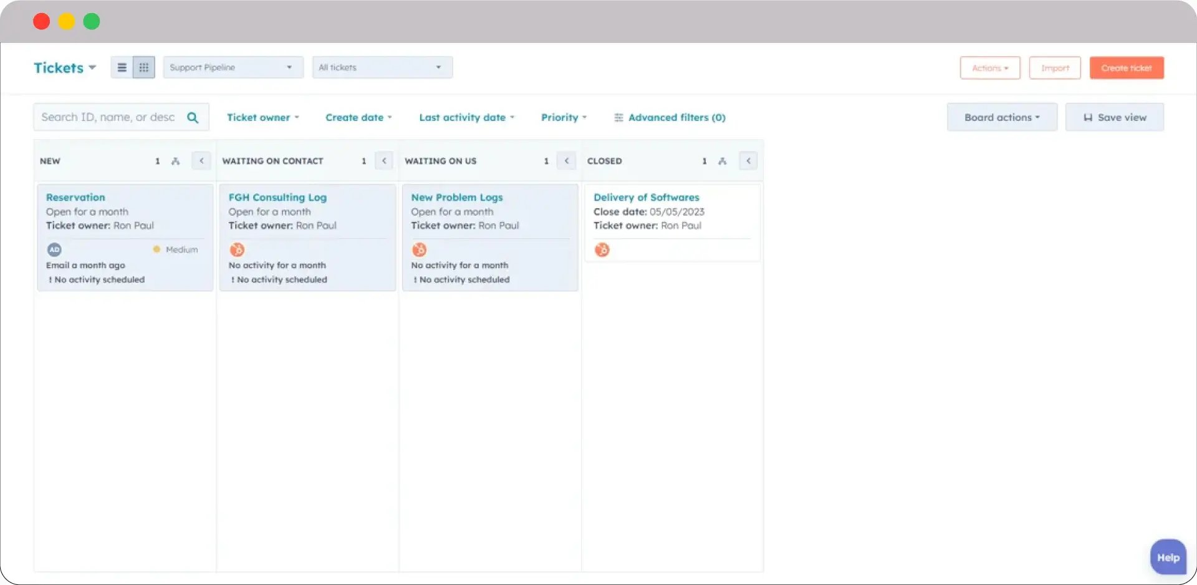Select the board view icon
The height and width of the screenshot is (585, 1197).
point(144,67)
